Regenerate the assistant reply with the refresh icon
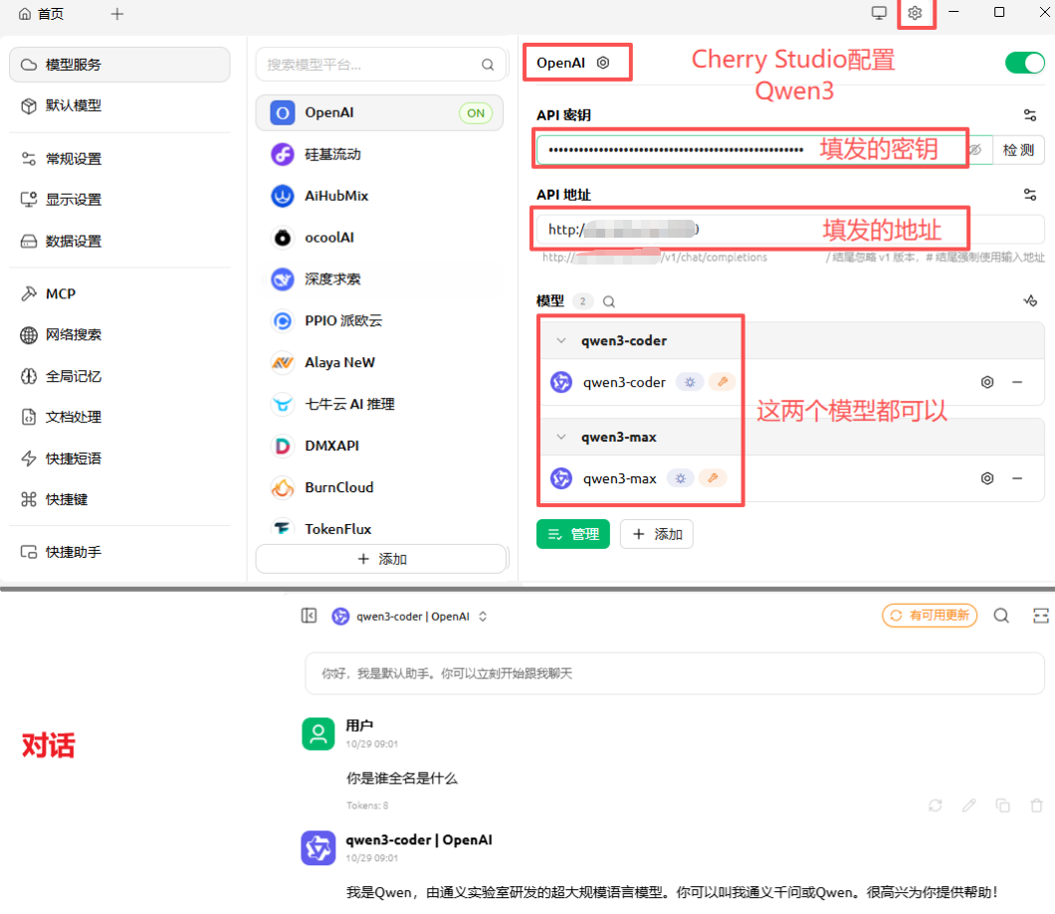The height and width of the screenshot is (914, 1055). click(935, 806)
